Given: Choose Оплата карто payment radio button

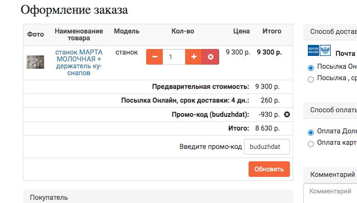Looking at the screenshot, I should tap(311, 144).
